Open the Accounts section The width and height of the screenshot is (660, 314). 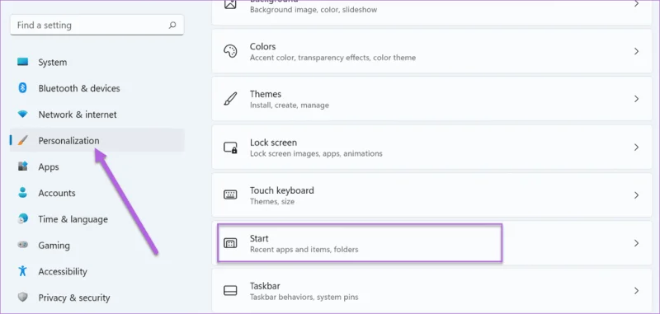[97, 193]
